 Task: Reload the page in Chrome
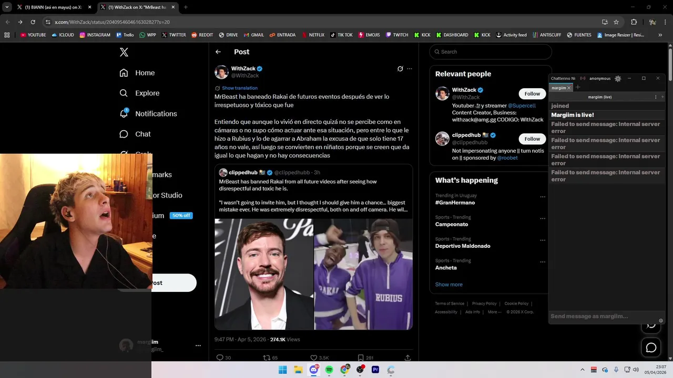33,22
